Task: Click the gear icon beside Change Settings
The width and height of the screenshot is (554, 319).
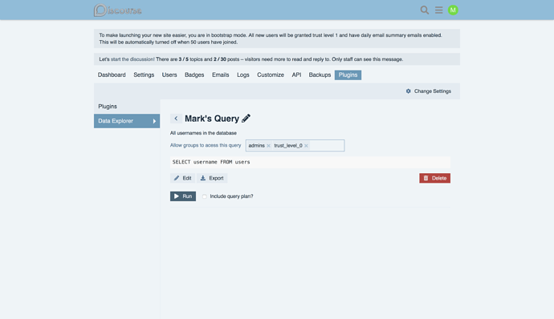Action: tap(409, 91)
